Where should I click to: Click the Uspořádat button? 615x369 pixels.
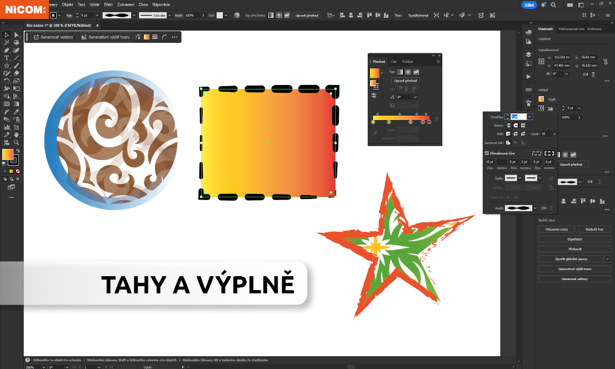click(x=574, y=239)
